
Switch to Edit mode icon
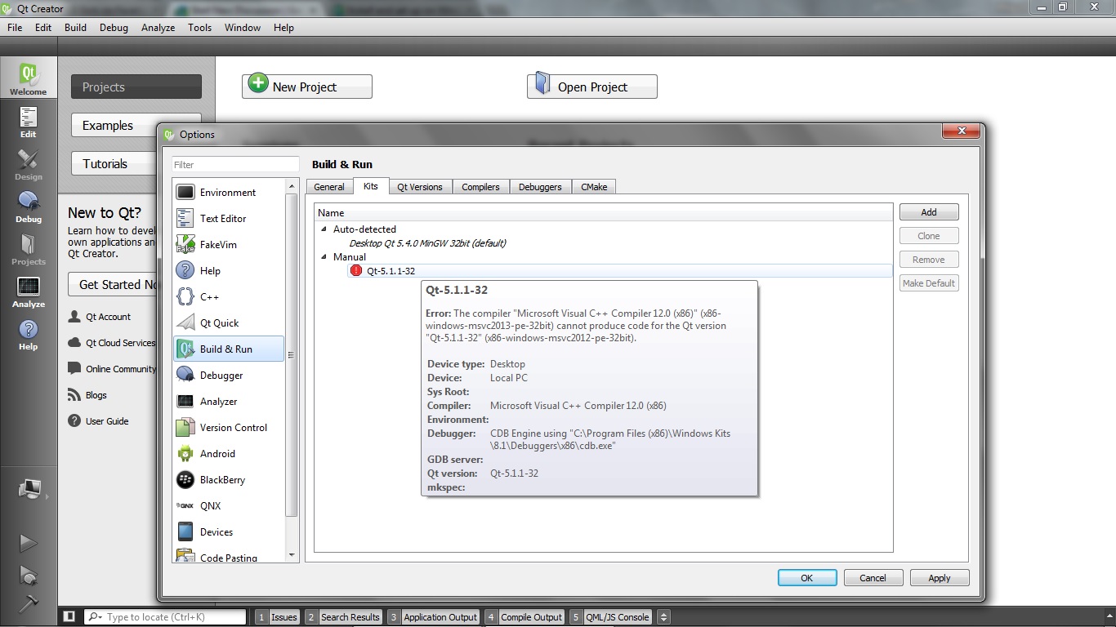pos(29,122)
